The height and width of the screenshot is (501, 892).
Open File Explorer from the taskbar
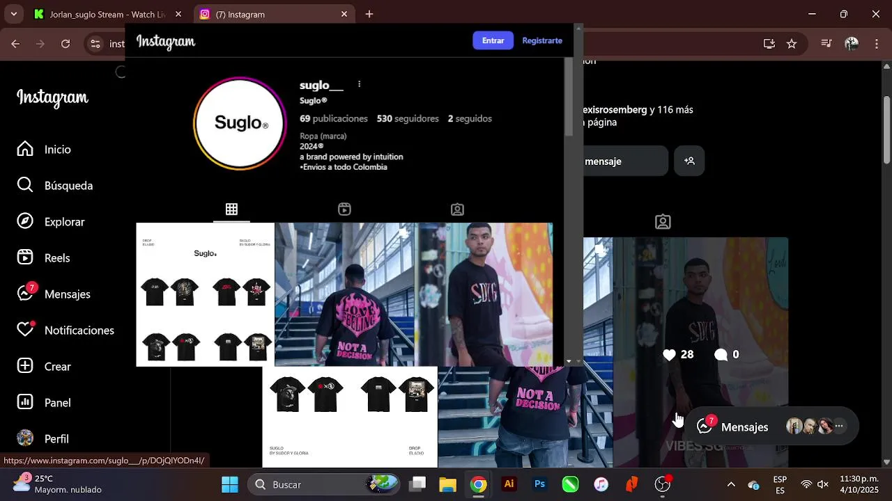(447, 484)
